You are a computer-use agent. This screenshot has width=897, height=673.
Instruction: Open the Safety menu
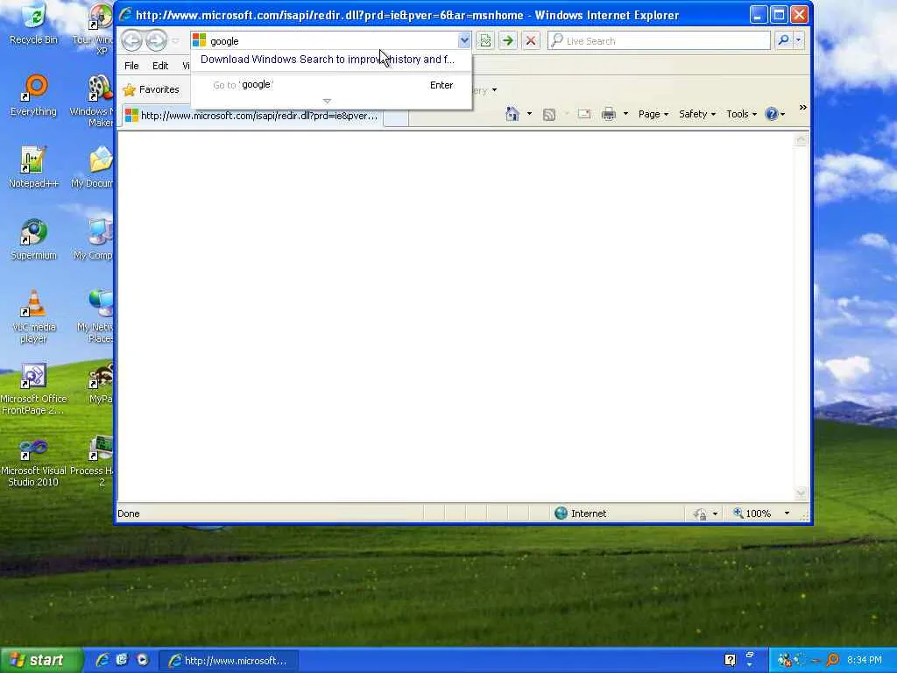coord(697,114)
